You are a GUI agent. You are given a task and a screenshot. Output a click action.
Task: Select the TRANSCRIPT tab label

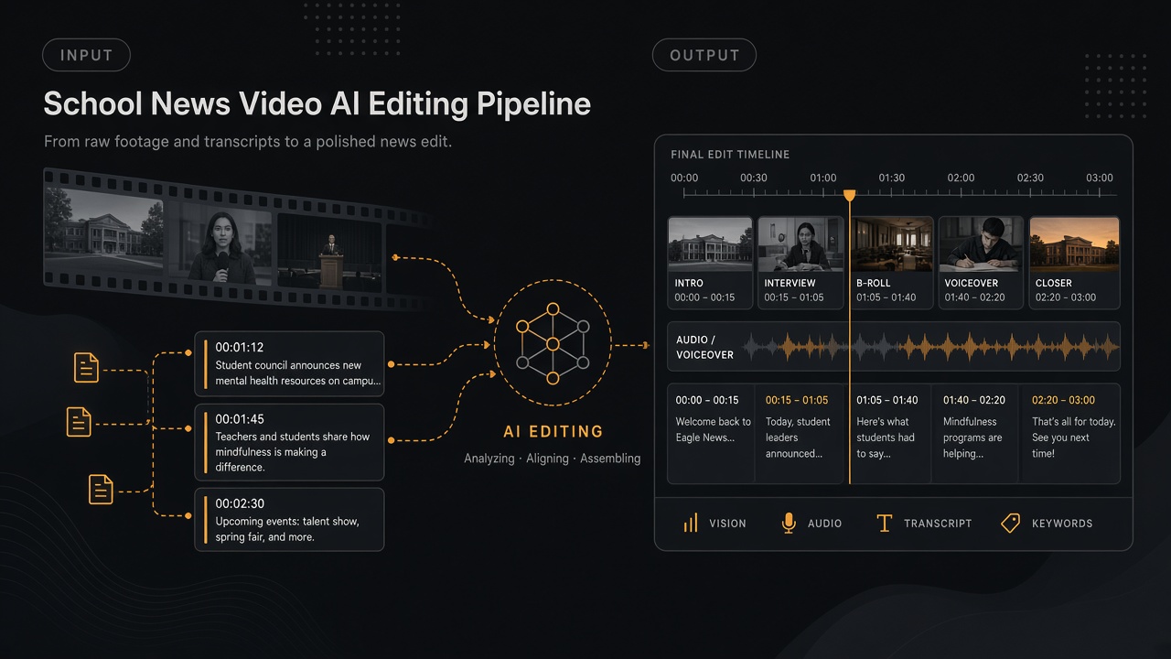click(x=938, y=524)
